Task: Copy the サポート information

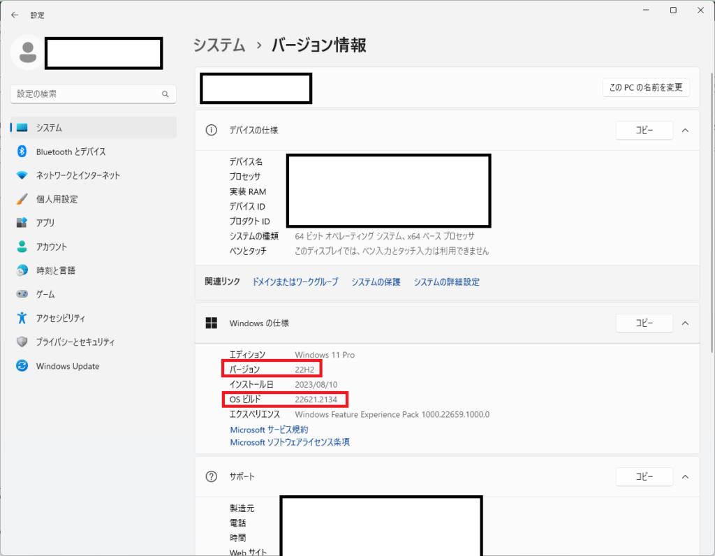Action: pyautogui.click(x=644, y=476)
